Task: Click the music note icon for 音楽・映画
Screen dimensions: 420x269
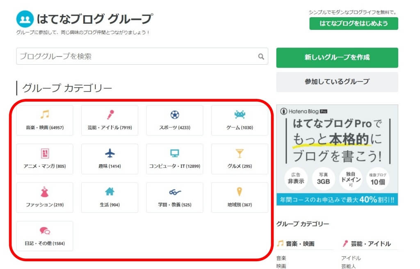Action: point(45,115)
